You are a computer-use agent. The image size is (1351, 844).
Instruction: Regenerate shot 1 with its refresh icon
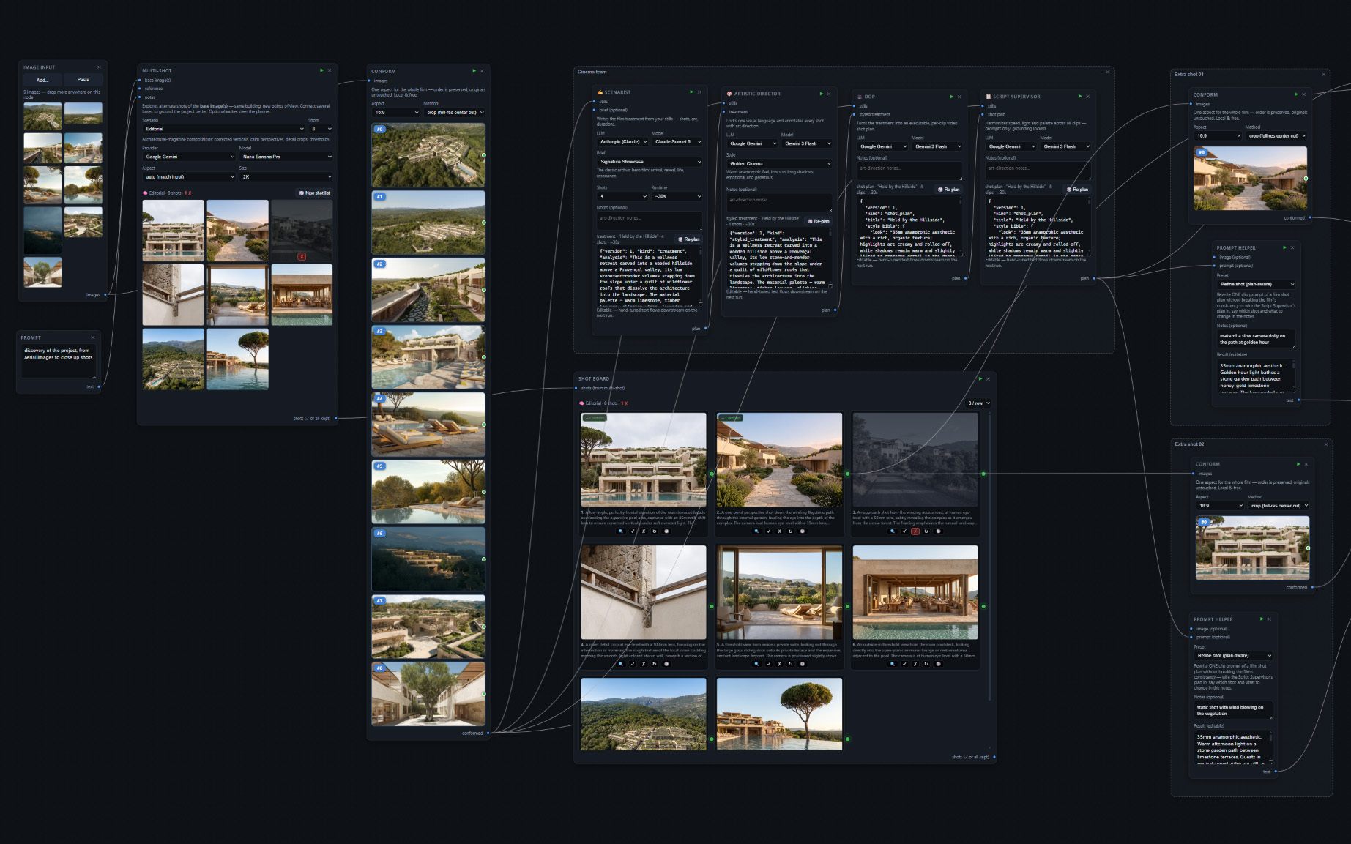click(x=655, y=531)
